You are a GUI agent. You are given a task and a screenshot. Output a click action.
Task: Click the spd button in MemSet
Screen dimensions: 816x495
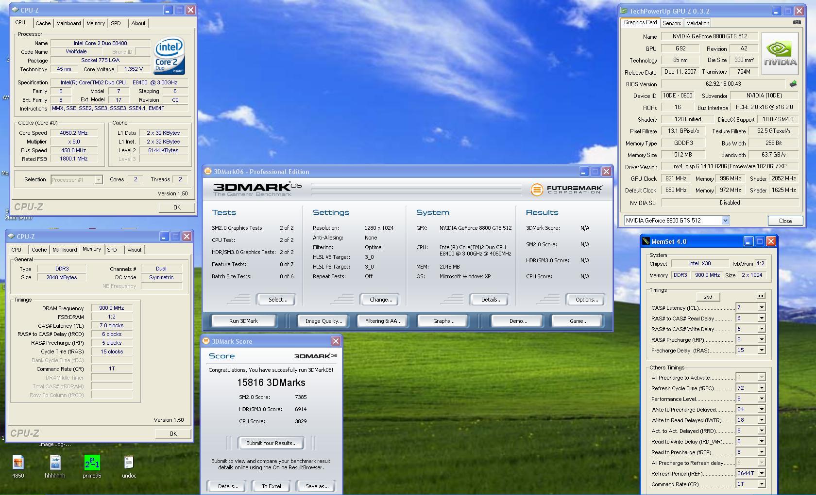click(x=708, y=297)
